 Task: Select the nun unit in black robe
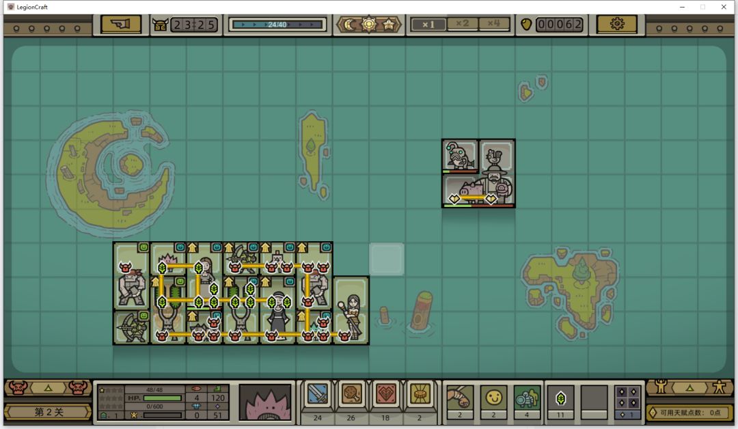(x=278, y=315)
